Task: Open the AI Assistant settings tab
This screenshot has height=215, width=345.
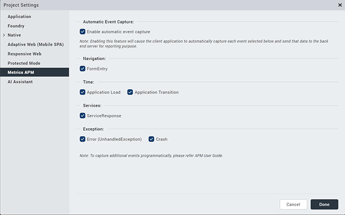Action: pyautogui.click(x=20, y=82)
